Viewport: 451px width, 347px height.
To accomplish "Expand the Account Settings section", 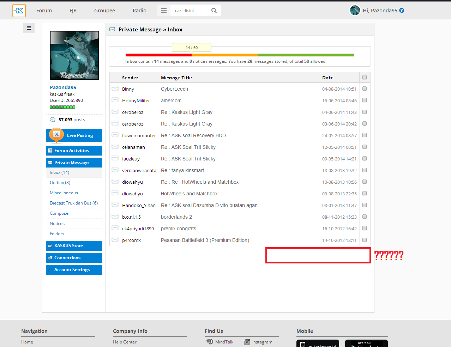I will coord(74,270).
